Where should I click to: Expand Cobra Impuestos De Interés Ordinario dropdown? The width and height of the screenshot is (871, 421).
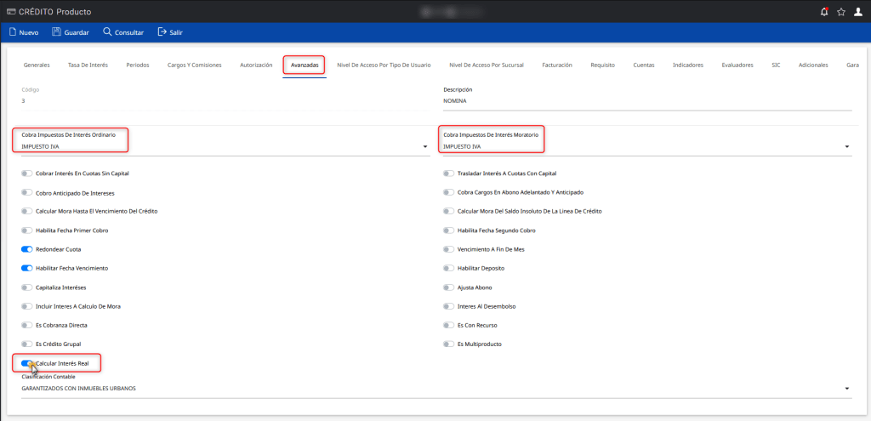pyautogui.click(x=425, y=147)
